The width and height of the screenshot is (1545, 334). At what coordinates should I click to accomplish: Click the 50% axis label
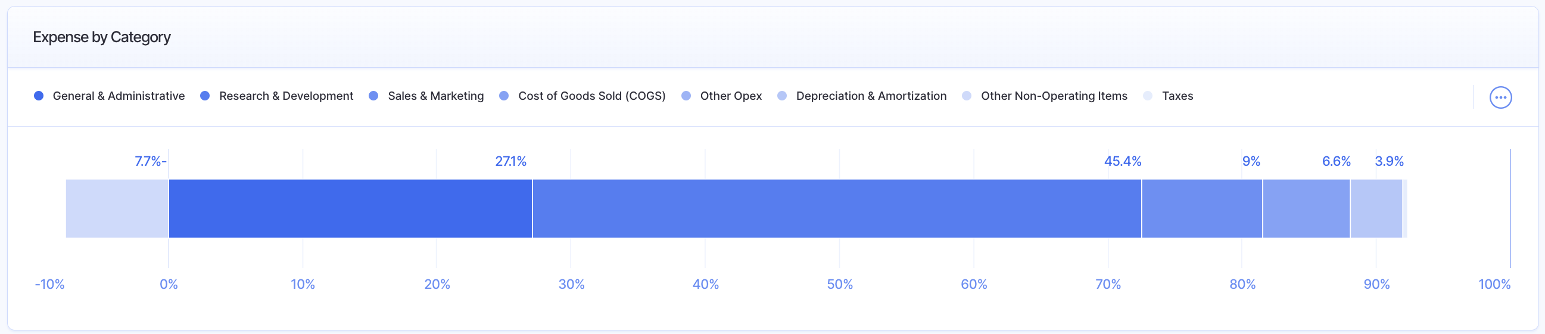(x=839, y=283)
